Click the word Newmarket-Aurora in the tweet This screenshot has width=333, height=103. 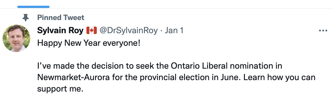pyautogui.click(x=73, y=77)
